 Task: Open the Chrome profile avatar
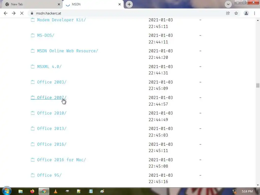pos(246,13)
